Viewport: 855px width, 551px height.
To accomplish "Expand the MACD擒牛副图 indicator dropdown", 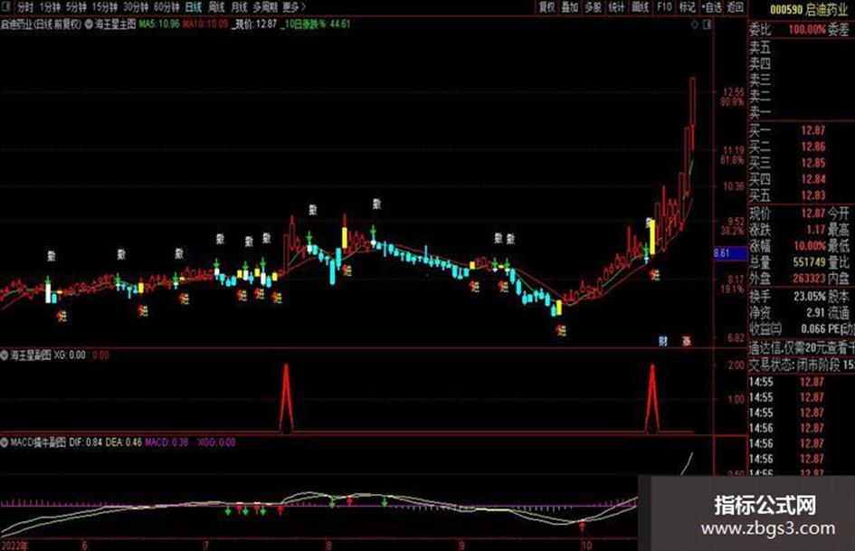I will coord(5,442).
